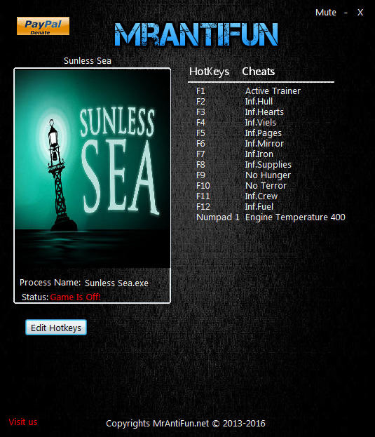The width and height of the screenshot is (375, 437).
Task: Select the Inf.Supplies cheat
Action: click(268, 165)
